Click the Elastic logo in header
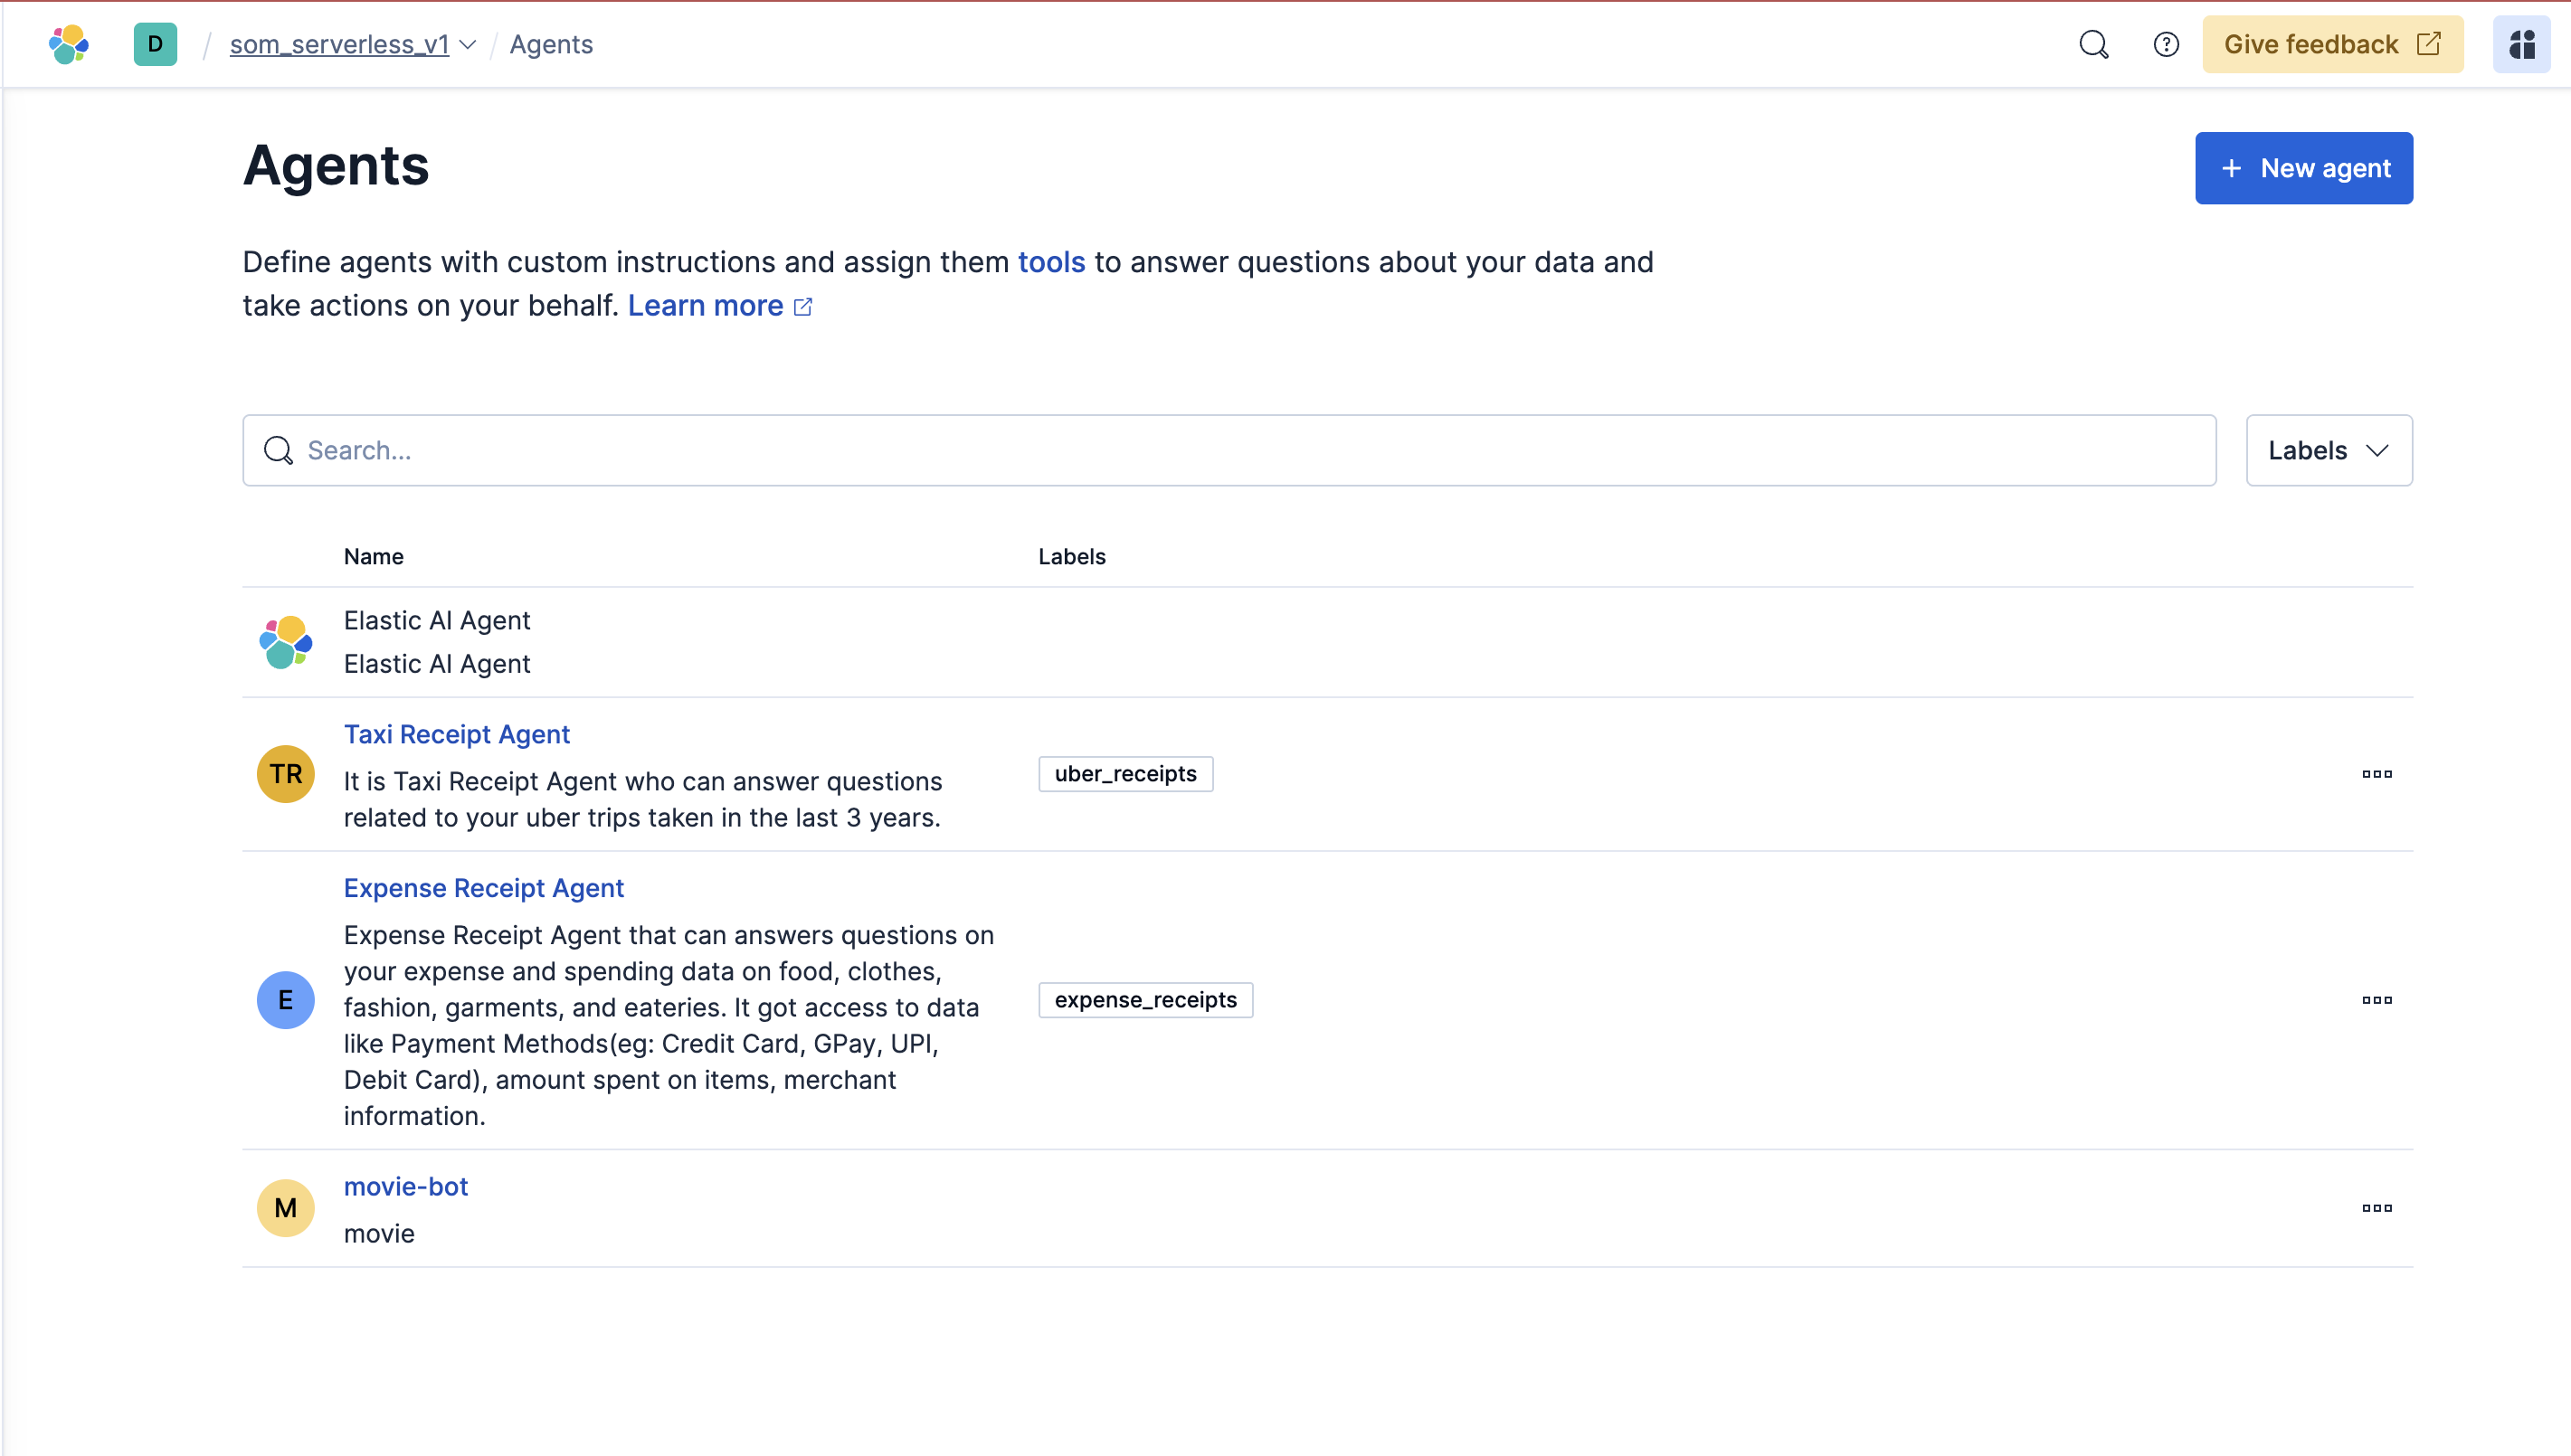The width and height of the screenshot is (2571, 1456). (x=69, y=44)
